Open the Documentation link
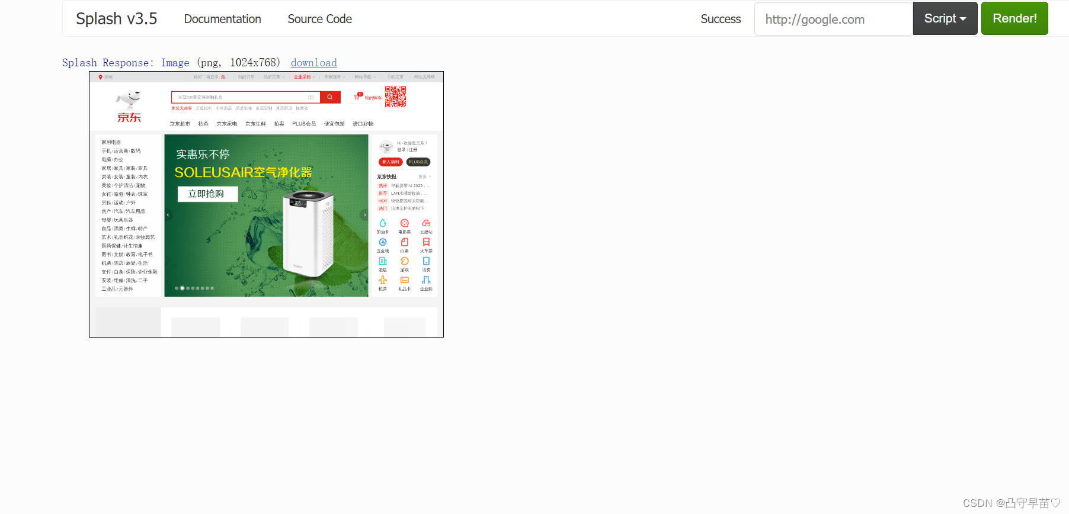Image resolution: width=1069 pixels, height=514 pixels. (222, 19)
